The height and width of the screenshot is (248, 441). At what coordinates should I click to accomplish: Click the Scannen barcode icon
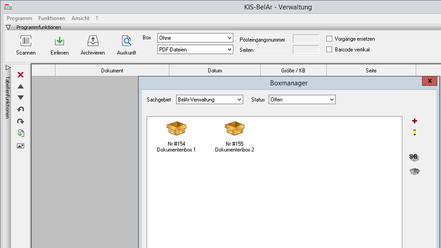tap(26, 41)
